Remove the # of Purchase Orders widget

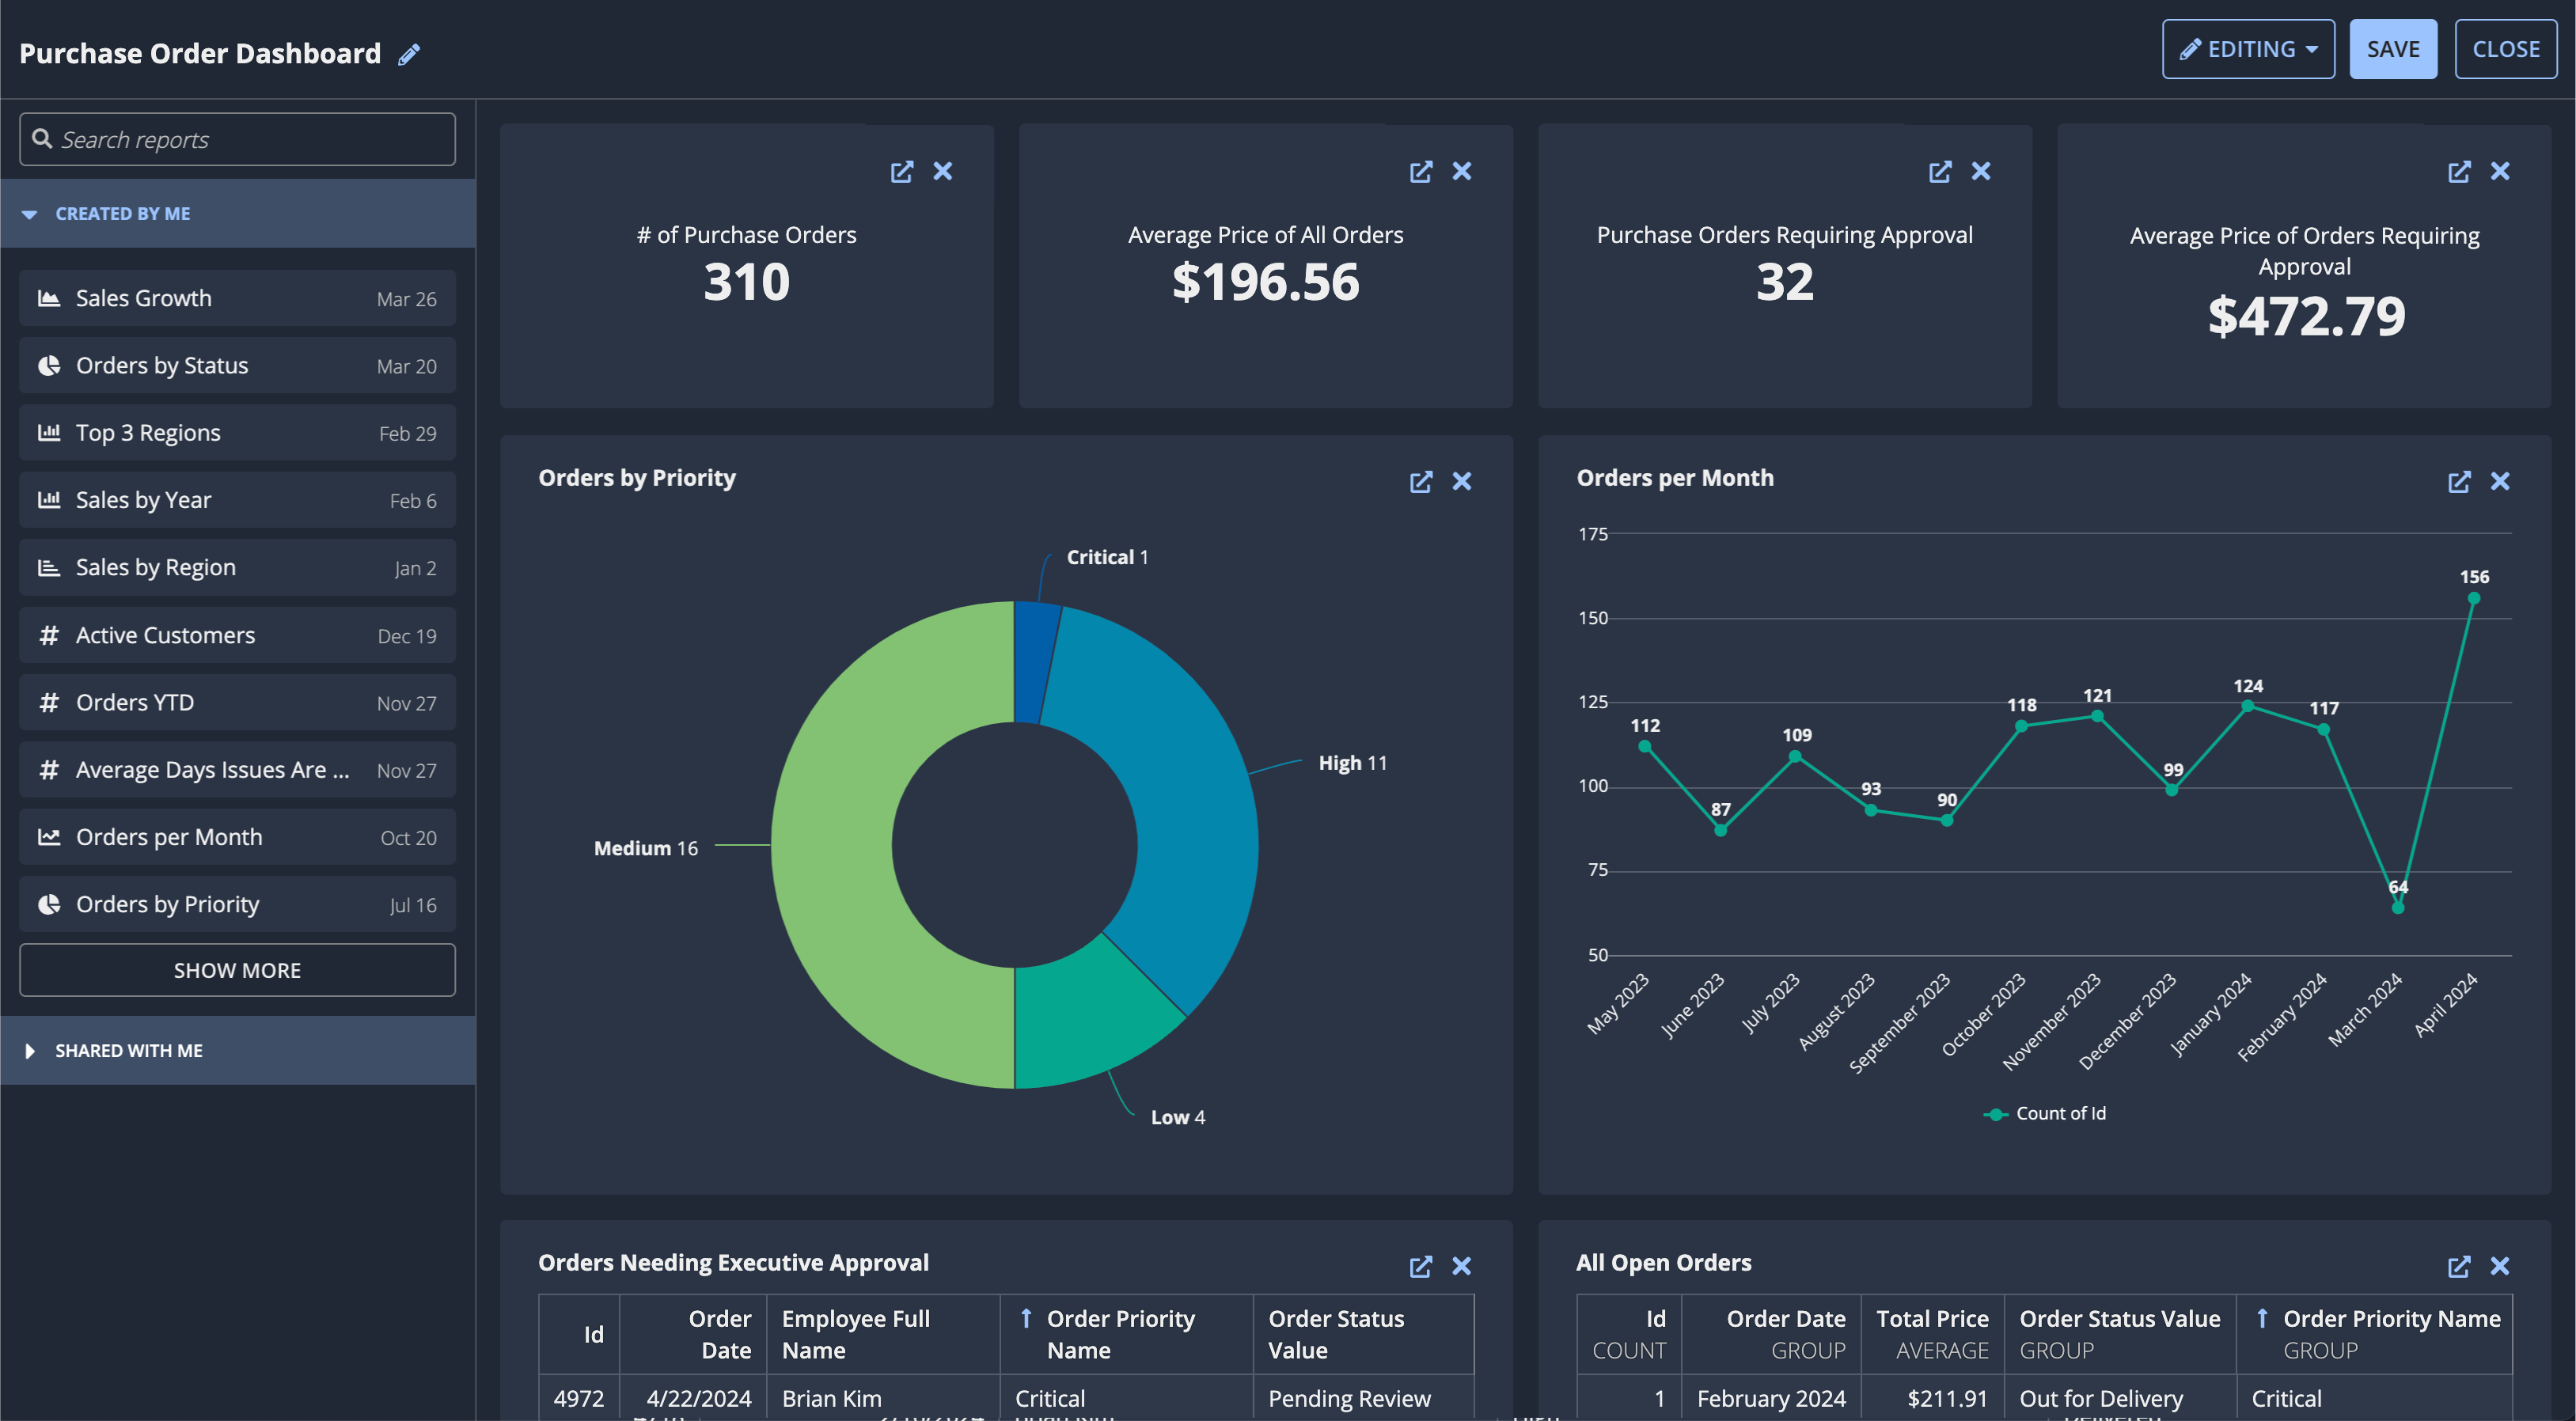942,171
